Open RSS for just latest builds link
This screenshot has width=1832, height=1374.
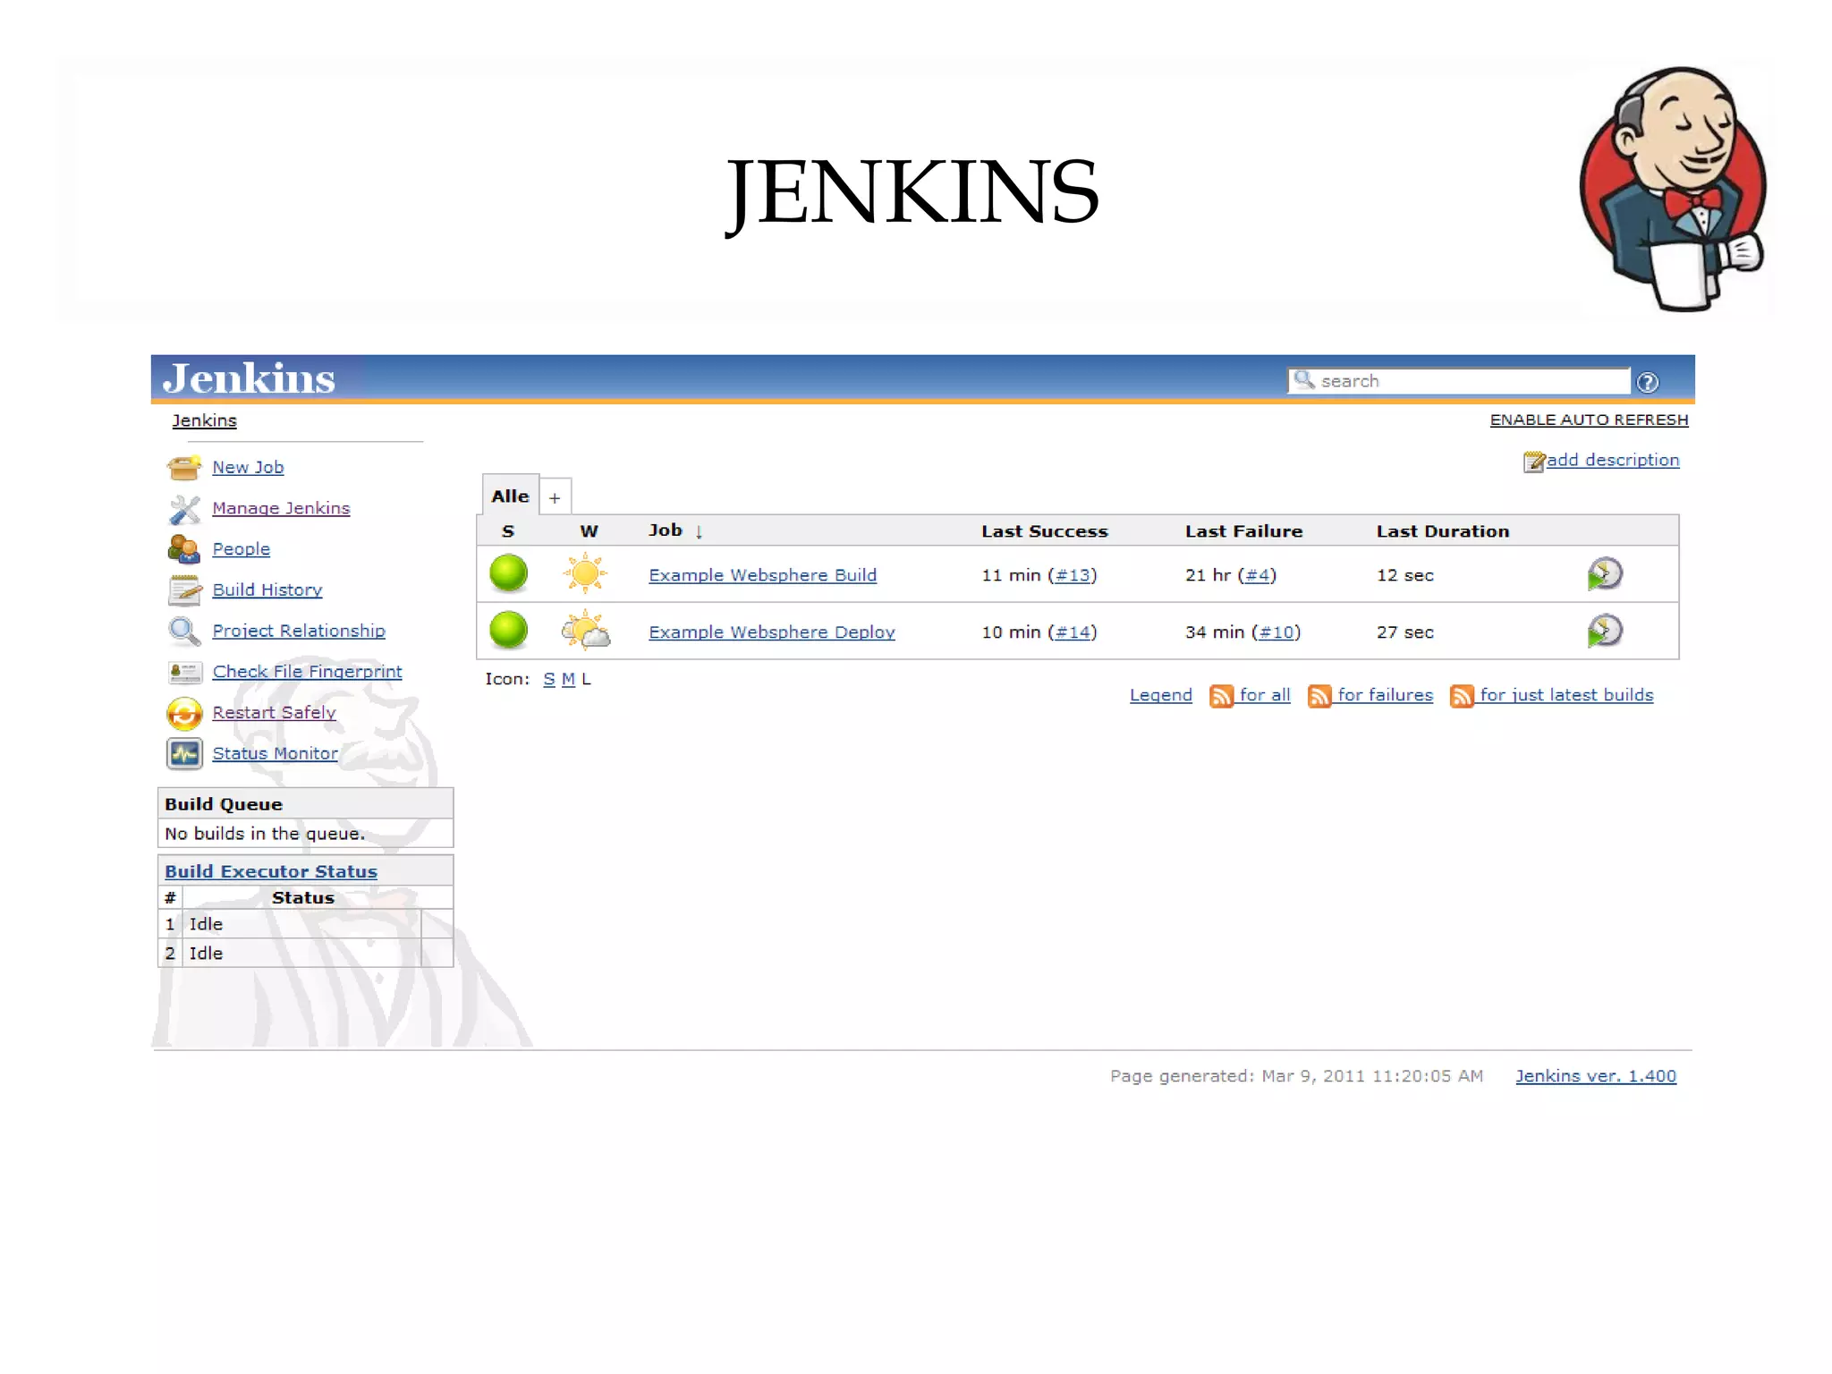coord(1566,695)
